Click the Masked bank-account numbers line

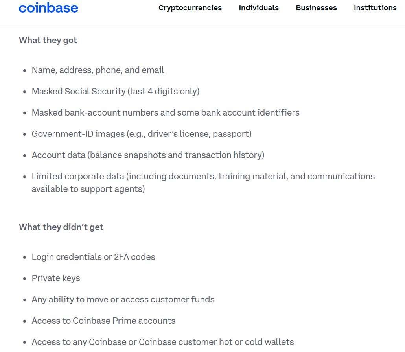click(166, 113)
